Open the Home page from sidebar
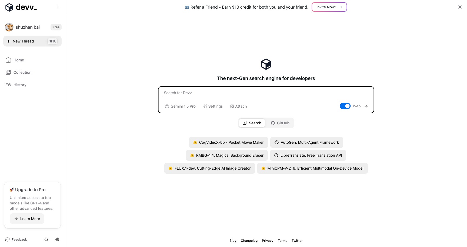 click(x=18, y=60)
